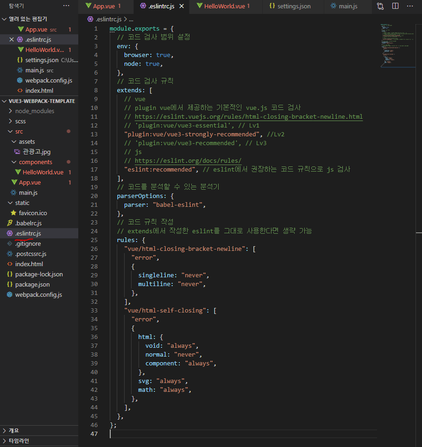Open settings.json in open editors list

tap(39, 60)
